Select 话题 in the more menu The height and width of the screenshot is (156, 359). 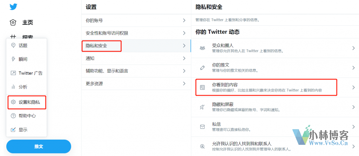click(27, 45)
